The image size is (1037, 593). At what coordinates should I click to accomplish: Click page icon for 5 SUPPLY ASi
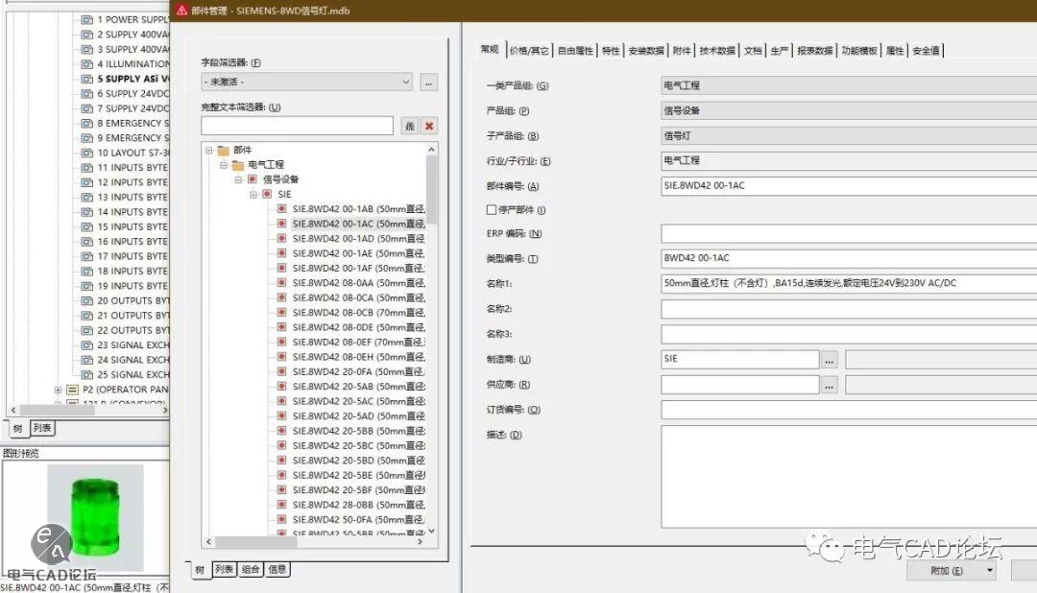point(86,79)
